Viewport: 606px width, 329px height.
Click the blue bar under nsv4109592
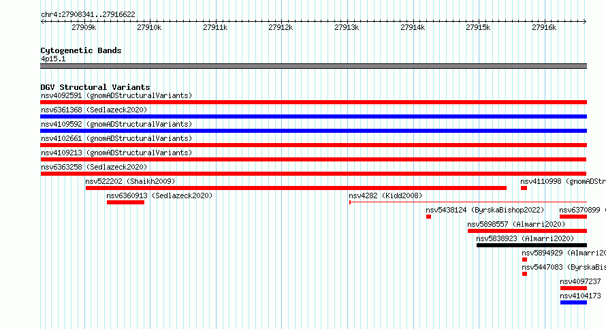coord(313,131)
